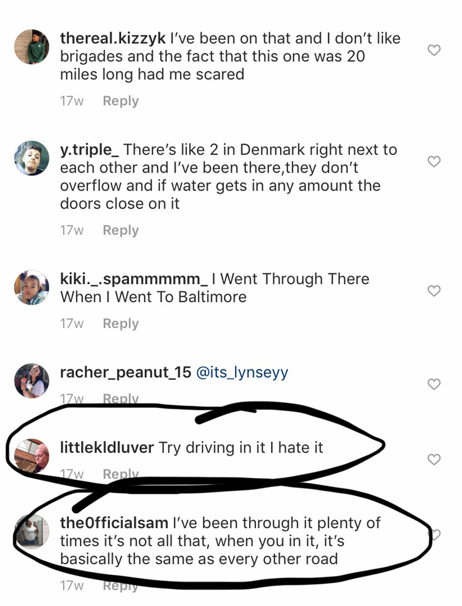The image size is (462, 606).
Task: Toggle like on racher_peanut_15's comment
Action: click(434, 384)
